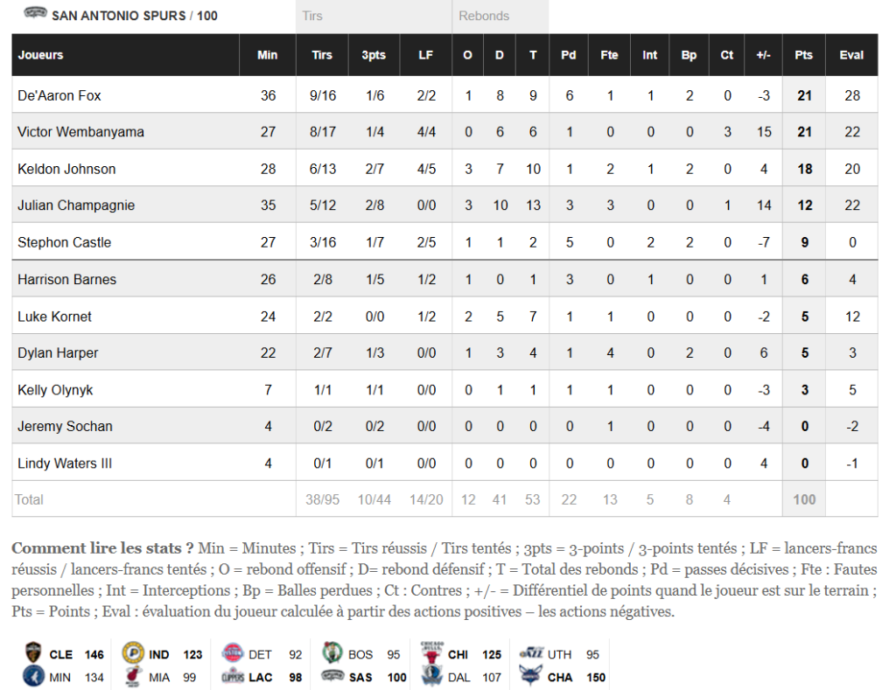Viewport: 896px width, 690px height.
Task: Click the Minnesota Timberwolves logo
Action: point(33,676)
